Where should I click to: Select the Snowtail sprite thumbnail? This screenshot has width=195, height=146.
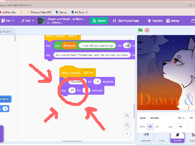click(178, 137)
